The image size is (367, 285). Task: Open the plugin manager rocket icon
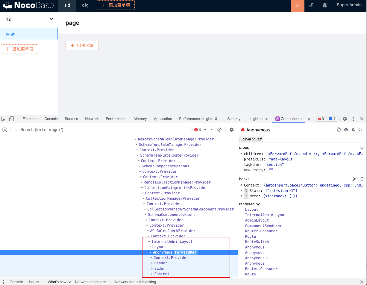(311, 5)
